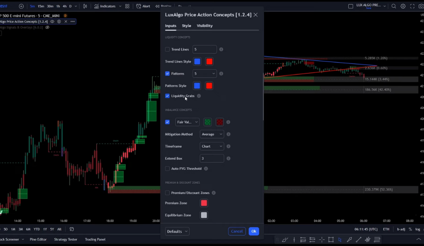Enable the Trend Lines checkbox

[167, 49]
